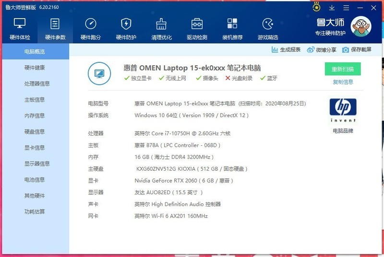384x257 pixels.
Task: Open 硬件健康 in the sidebar
Action: 36,68
